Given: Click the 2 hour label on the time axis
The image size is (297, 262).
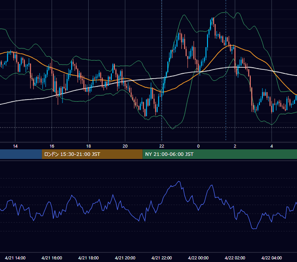Looking at the screenshot, I should pyautogui.click(x=235, y=146).
